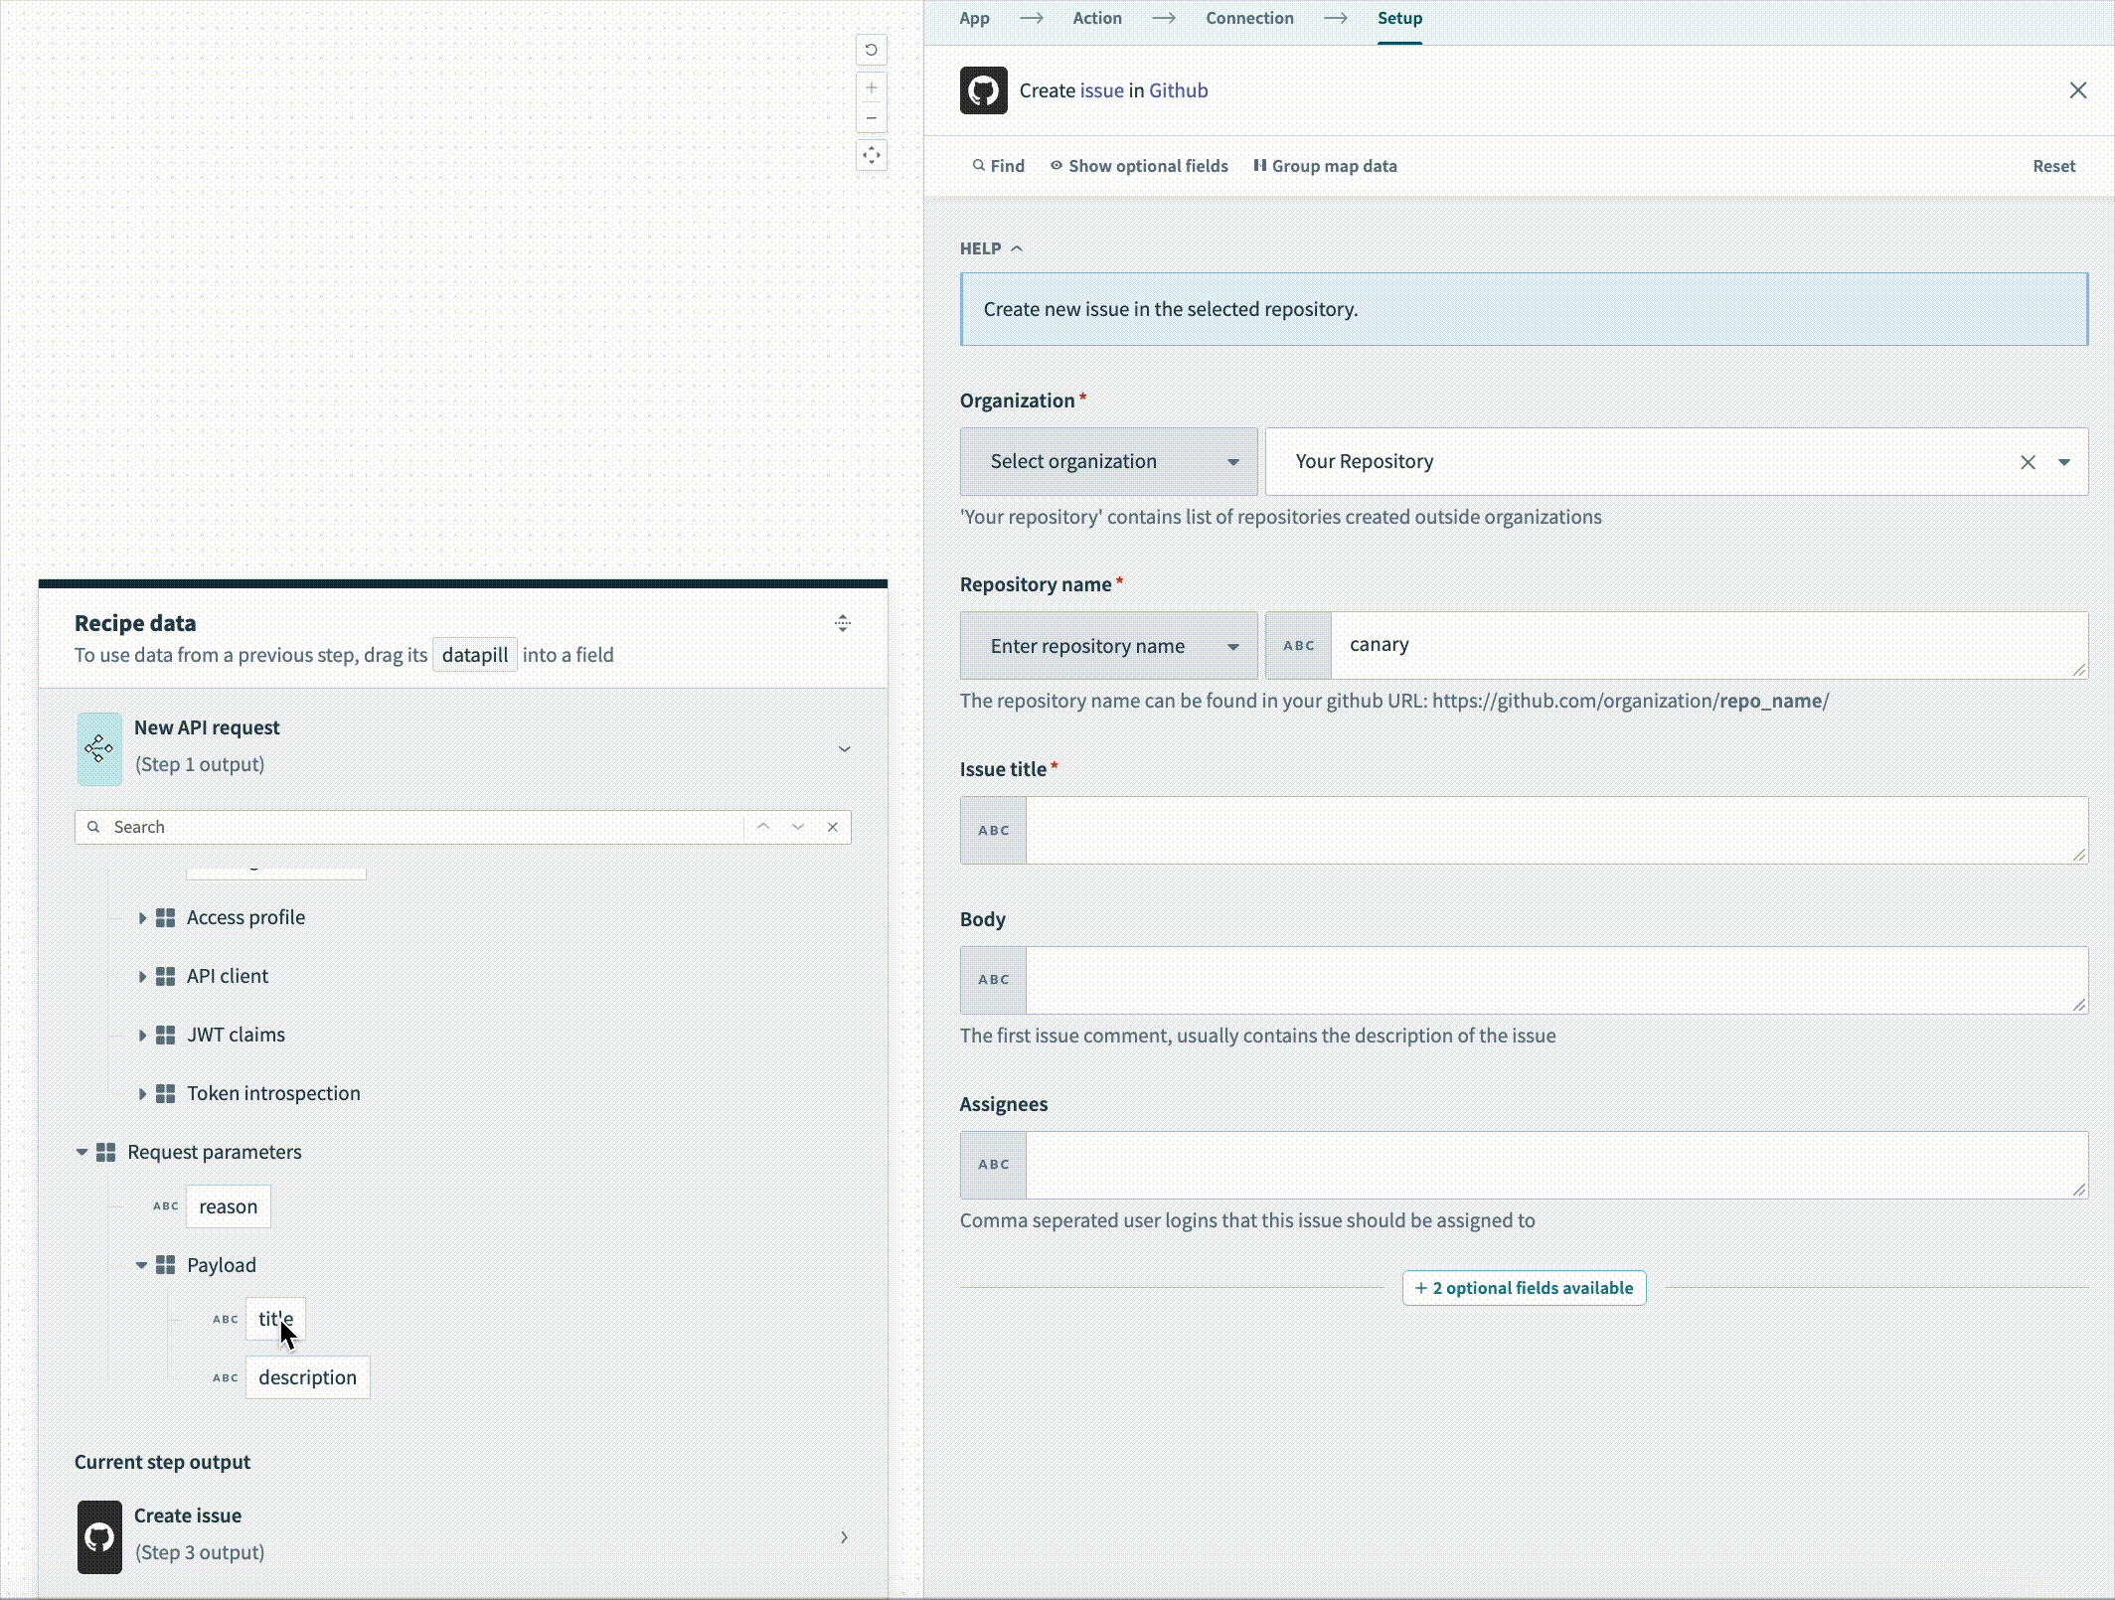2115x1600 pixels.
Task: Expand the Access profile tree node
Action: [142, 917]
